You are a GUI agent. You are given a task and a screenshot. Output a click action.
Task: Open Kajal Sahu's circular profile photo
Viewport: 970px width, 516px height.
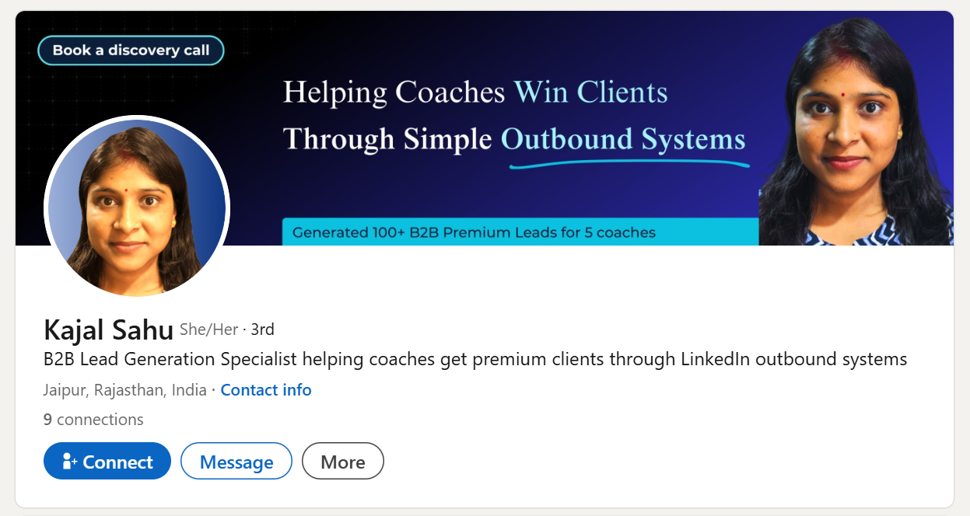pyautogui.click(x=137, y=207)
